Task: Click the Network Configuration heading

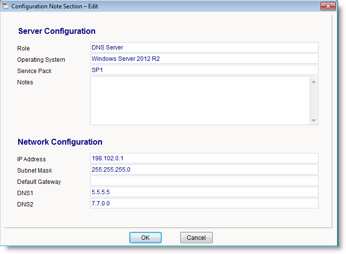Action: coord(60,142)
